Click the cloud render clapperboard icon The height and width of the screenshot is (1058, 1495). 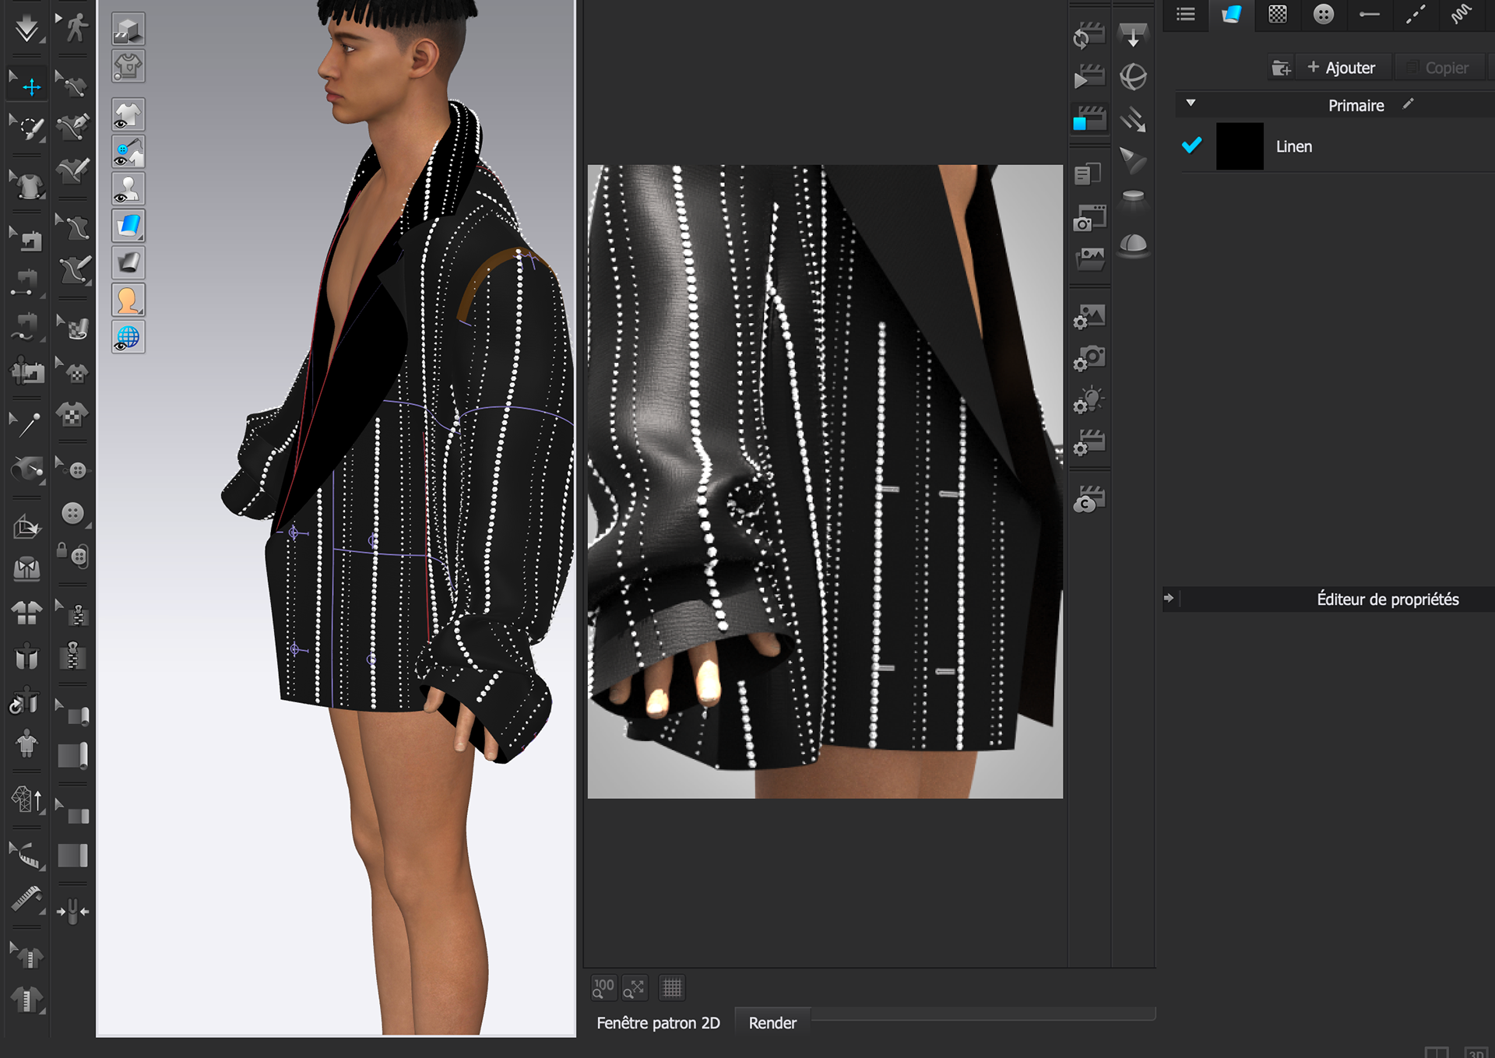(1089, 500)
